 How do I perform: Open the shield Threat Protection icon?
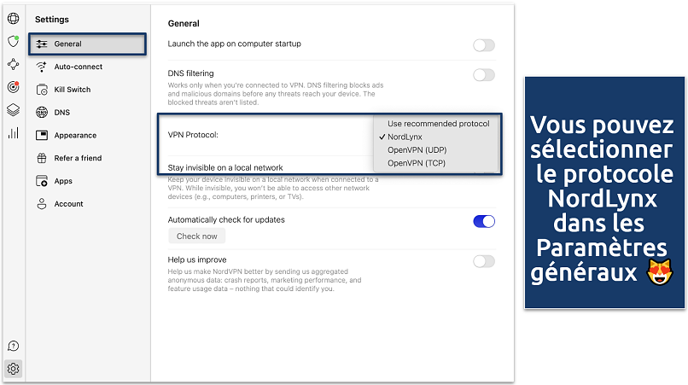coord(13,41)
